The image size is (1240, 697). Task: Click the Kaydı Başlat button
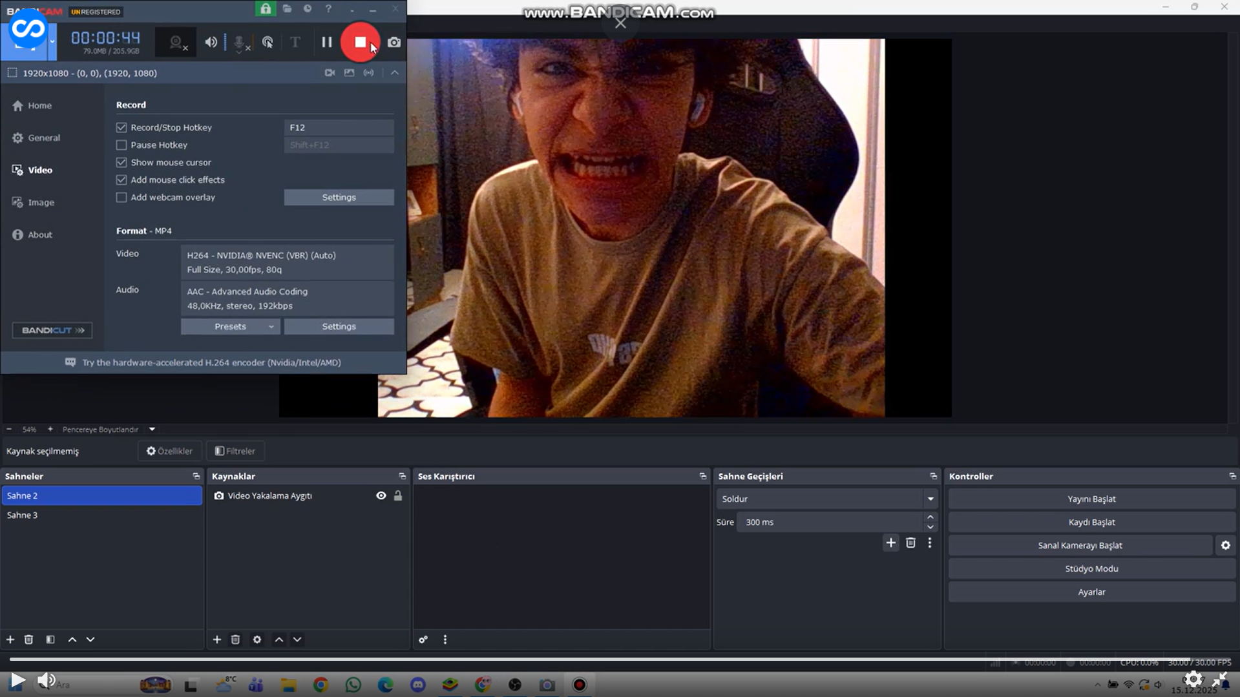(x=1091, y=522)
